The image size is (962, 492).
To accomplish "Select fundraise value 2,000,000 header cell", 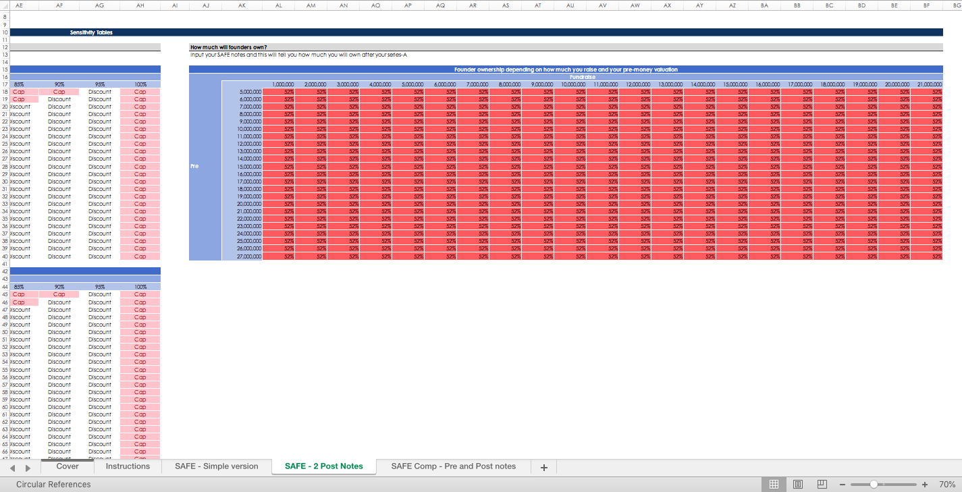I will pos(311,84).
